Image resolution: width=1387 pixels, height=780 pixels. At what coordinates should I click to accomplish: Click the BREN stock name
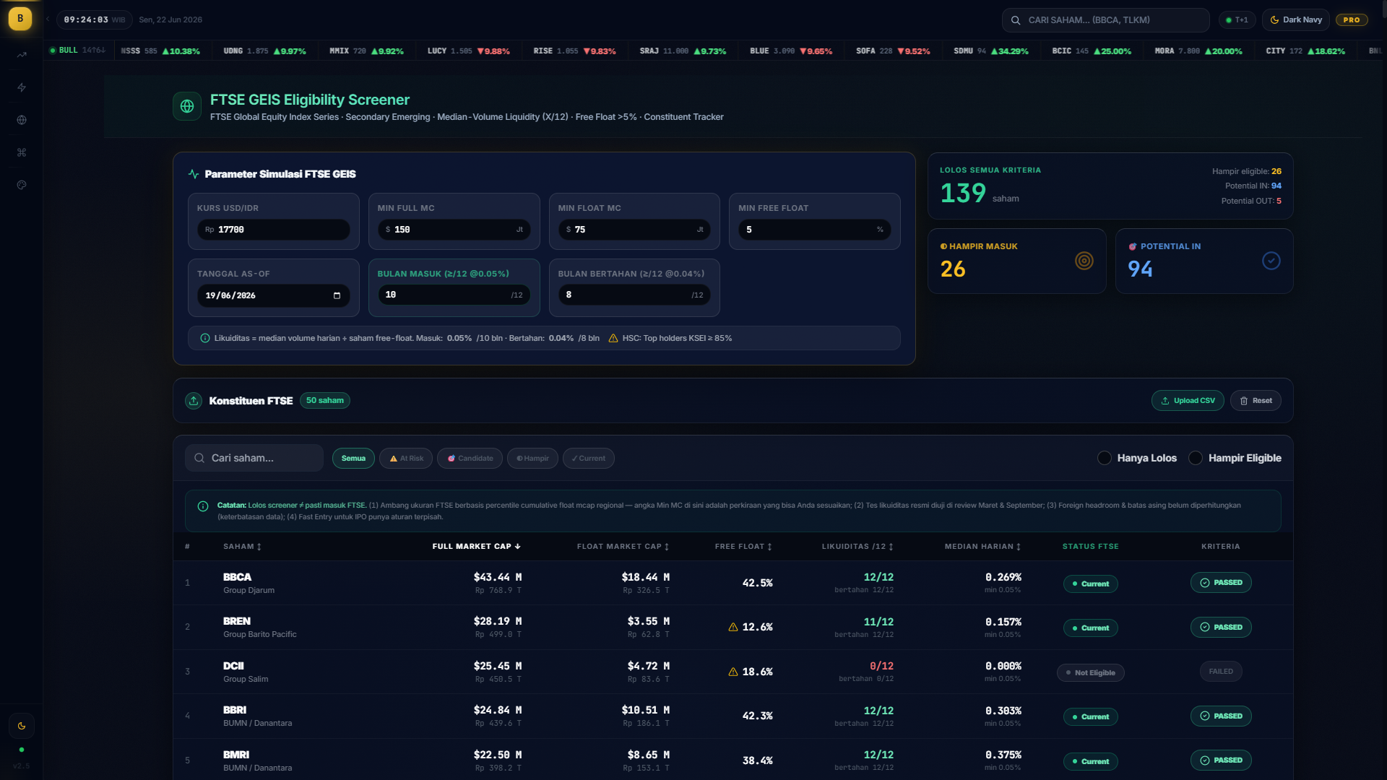click(237, 621)
